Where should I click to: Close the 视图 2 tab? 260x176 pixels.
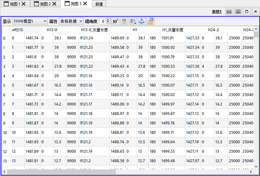(54, 4)
